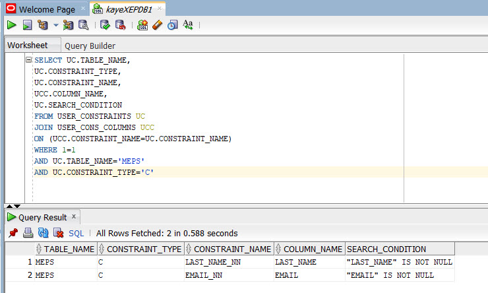Select the "LAST_NAME" IS NOT NULL cell
Viewport: 488px width, 293px height.
click(x=400, y=262)
